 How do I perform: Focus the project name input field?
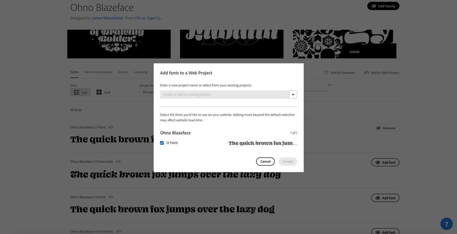point(224,94)
